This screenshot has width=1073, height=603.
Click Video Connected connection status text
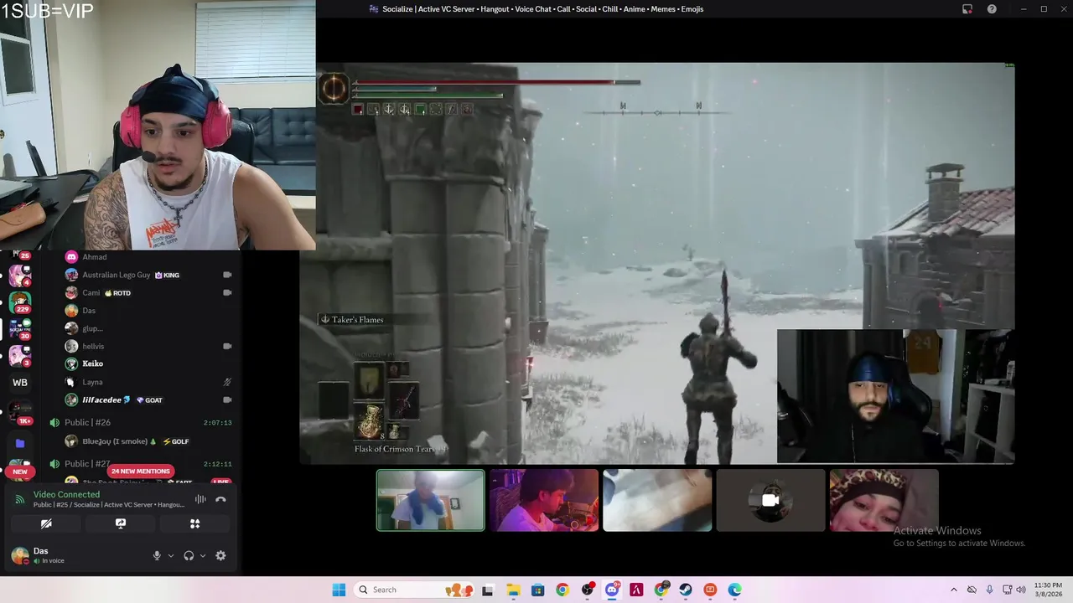click(66, 494)
